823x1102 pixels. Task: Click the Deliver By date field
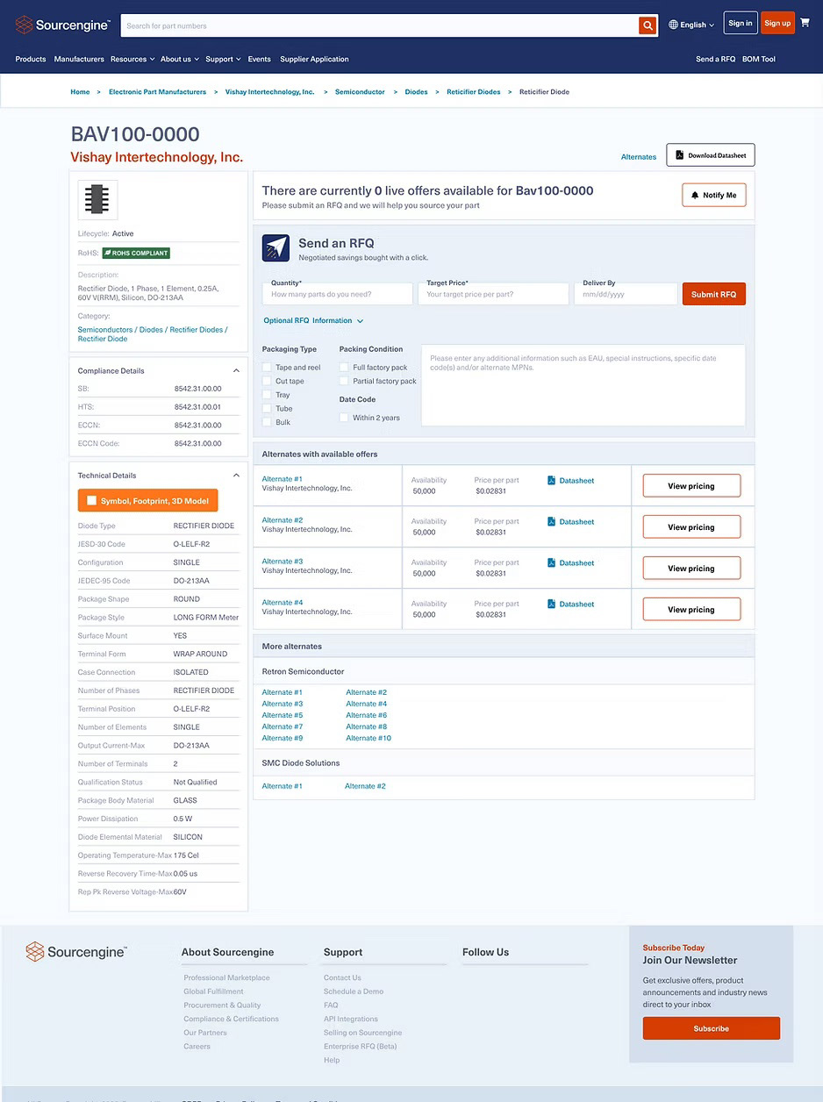[x=626, y=294]
